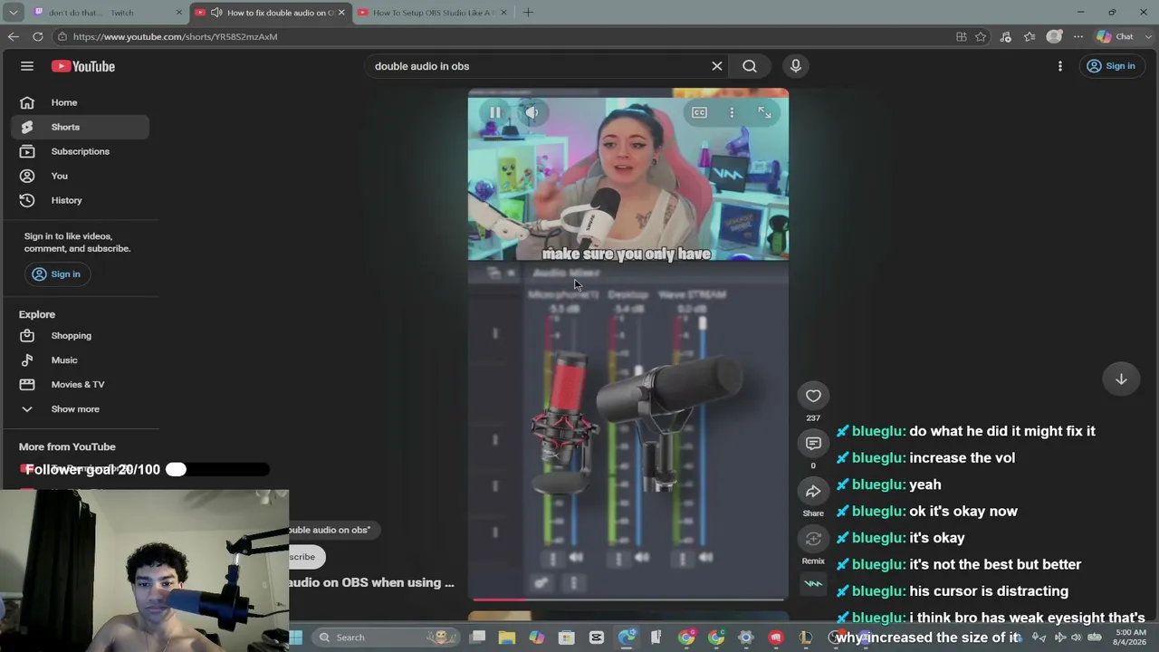Pause the Short video

tap(495, 112)
